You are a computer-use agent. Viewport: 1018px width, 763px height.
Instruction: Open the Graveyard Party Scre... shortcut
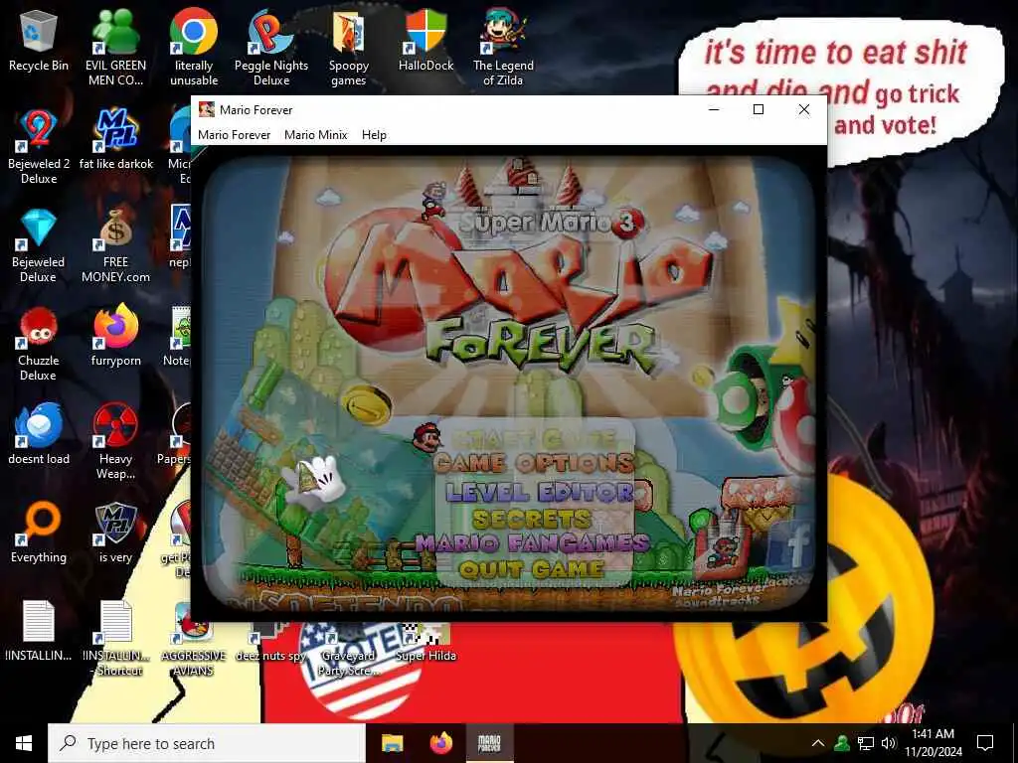pos(349,649)
